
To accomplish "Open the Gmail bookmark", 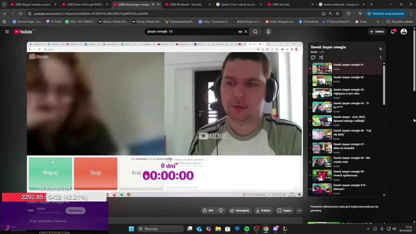I will [x=361, y=22].
